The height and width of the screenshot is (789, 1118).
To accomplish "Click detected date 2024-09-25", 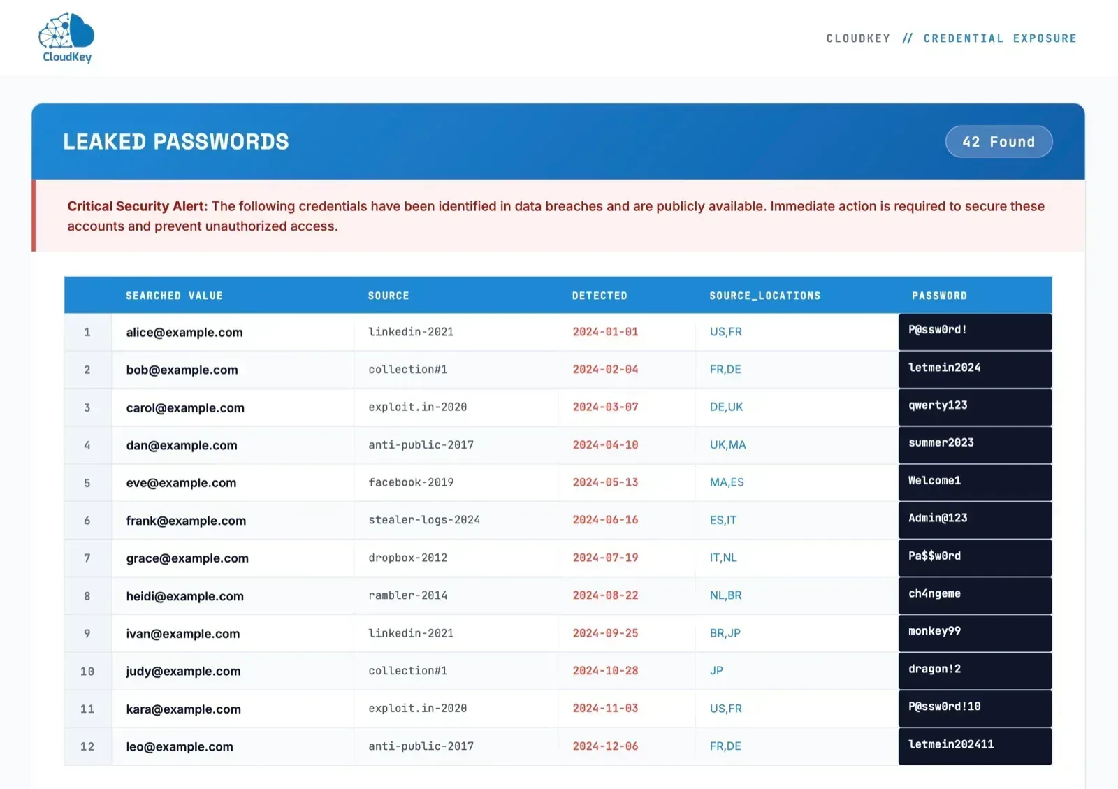I will point(605,633).
